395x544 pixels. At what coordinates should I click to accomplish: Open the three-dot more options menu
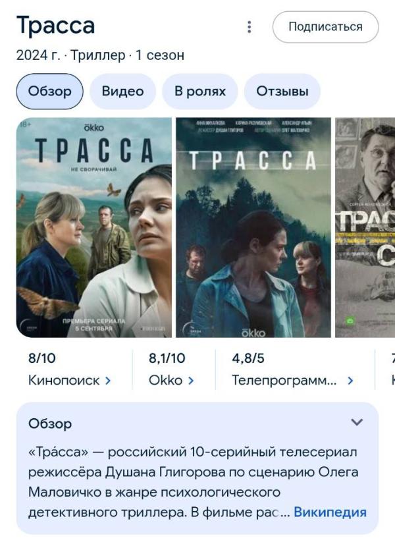(249, 27)
